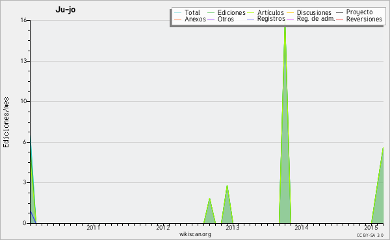Click the Anexos orange line swatch
The image size is (390, 240).
178,19
